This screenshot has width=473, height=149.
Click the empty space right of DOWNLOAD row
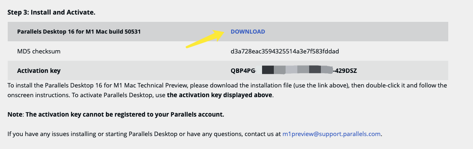(356, 32)
